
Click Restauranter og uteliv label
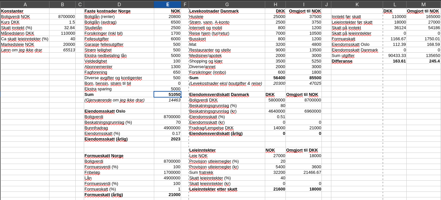point(227,50)
